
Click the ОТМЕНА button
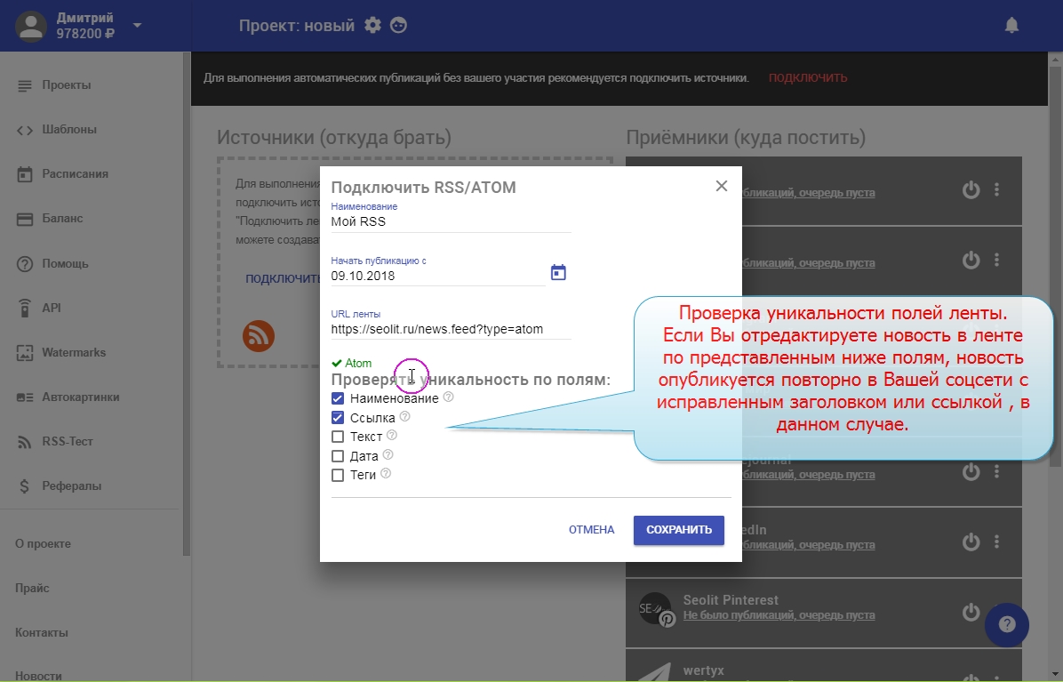pyautogui.click(x=591, y=530)
